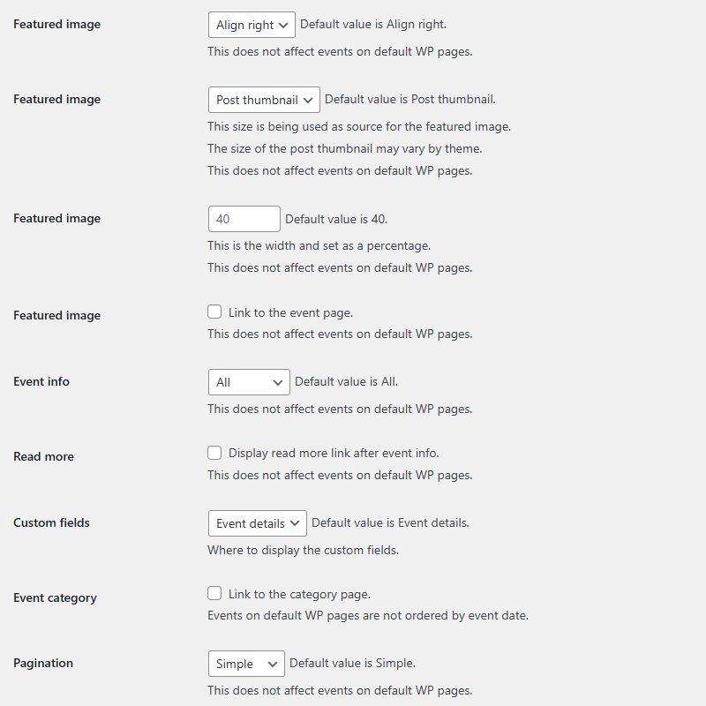706x706 pixels.
Task: Click the Event info setting label
Action: (x=41, y=381)
